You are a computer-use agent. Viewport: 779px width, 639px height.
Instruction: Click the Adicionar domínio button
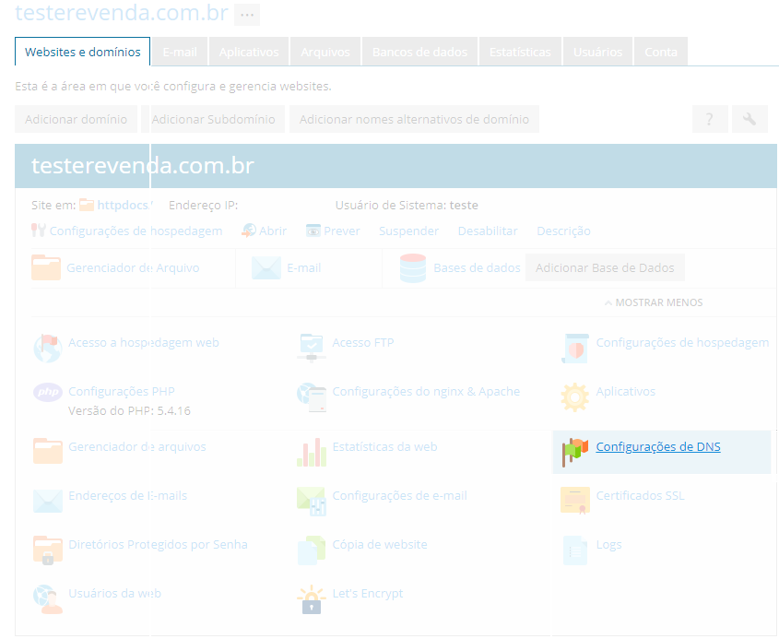coord(76,119)
